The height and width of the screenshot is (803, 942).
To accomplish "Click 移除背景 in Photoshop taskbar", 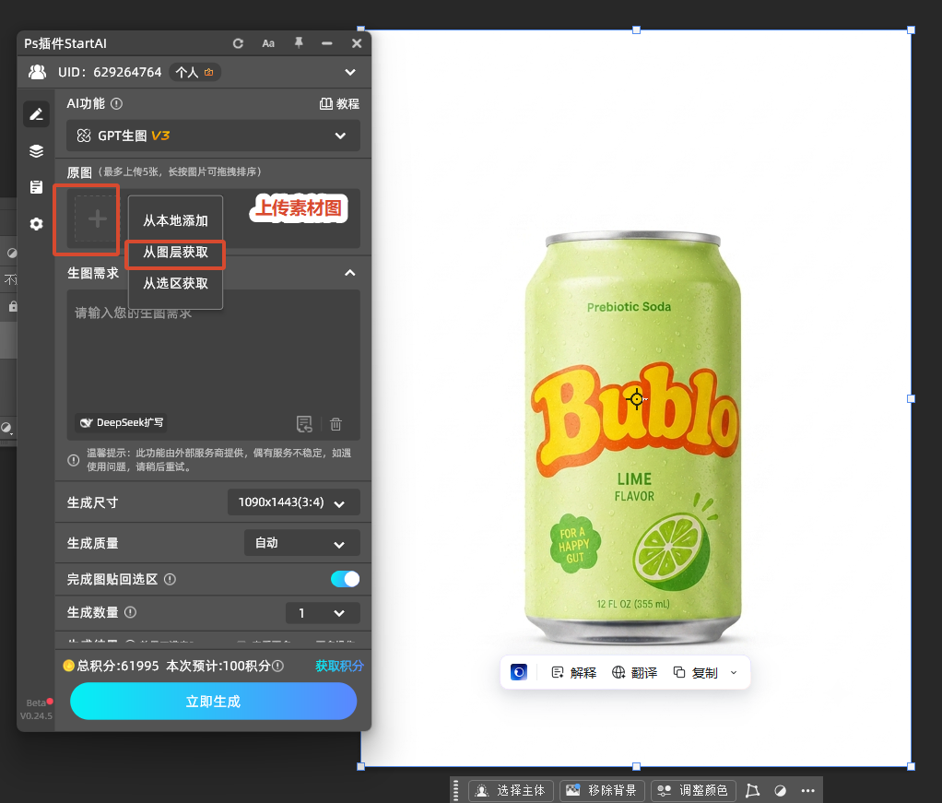I will click(x=602, y=790).
